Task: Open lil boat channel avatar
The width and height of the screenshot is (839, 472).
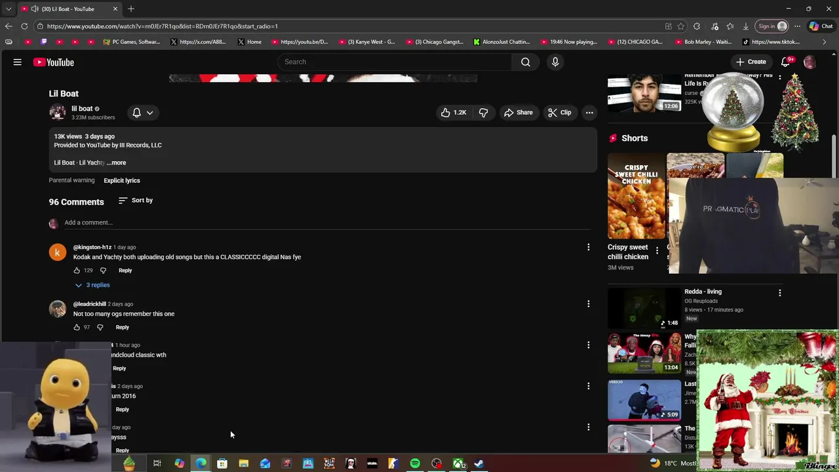Action: coord(58,112)
